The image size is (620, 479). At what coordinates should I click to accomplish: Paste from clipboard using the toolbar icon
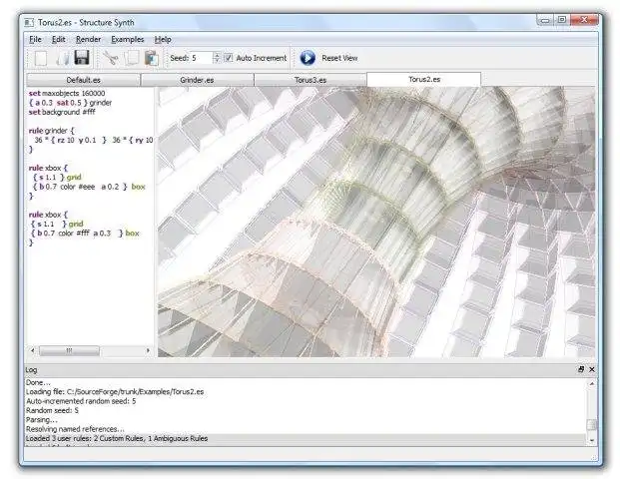click(152, 58)
